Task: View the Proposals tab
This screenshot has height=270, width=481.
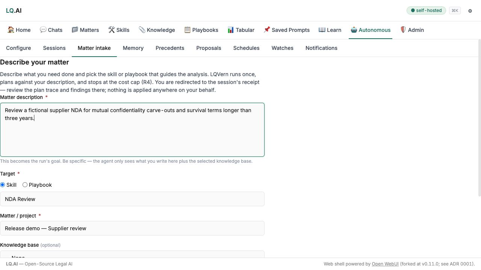Action: coord(209,48)
